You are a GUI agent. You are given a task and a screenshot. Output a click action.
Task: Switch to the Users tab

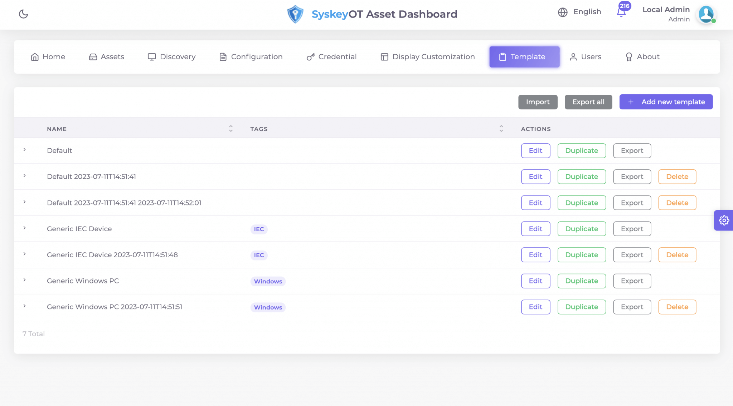(x=586, y=56)
